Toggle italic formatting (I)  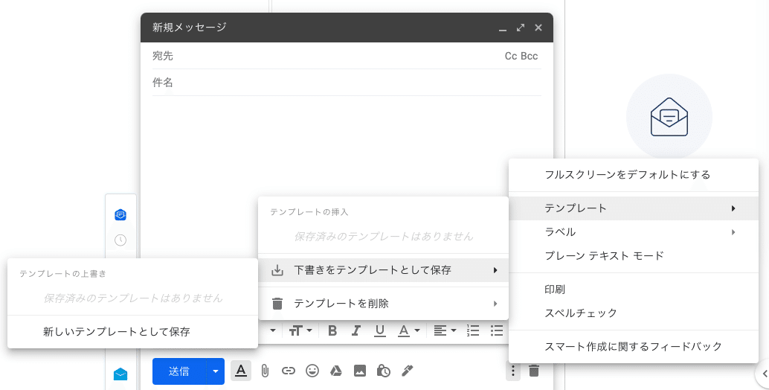pyautogui.click(x=356, y=330)
